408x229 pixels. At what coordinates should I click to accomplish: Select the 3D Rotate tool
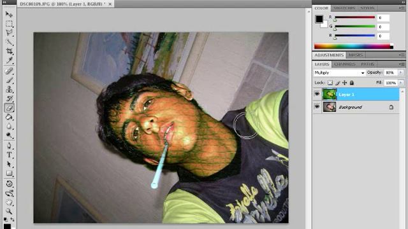coord(9,184)
